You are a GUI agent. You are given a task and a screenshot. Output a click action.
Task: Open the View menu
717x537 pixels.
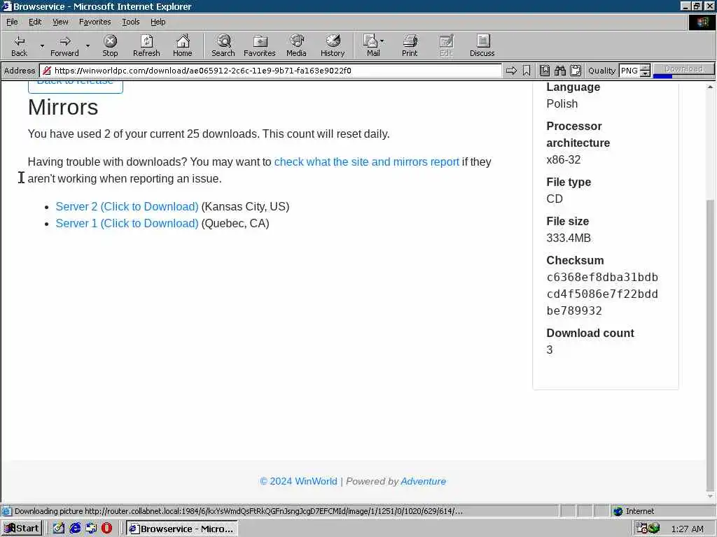coord(60,22)
